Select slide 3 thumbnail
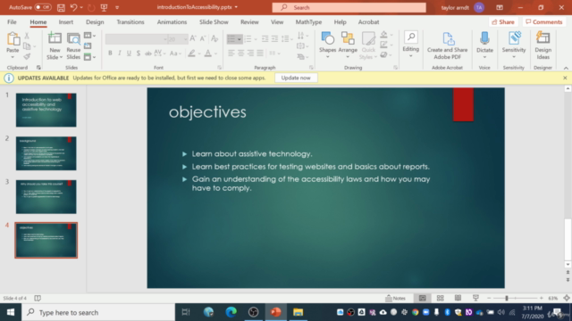 tap(46, 196)
